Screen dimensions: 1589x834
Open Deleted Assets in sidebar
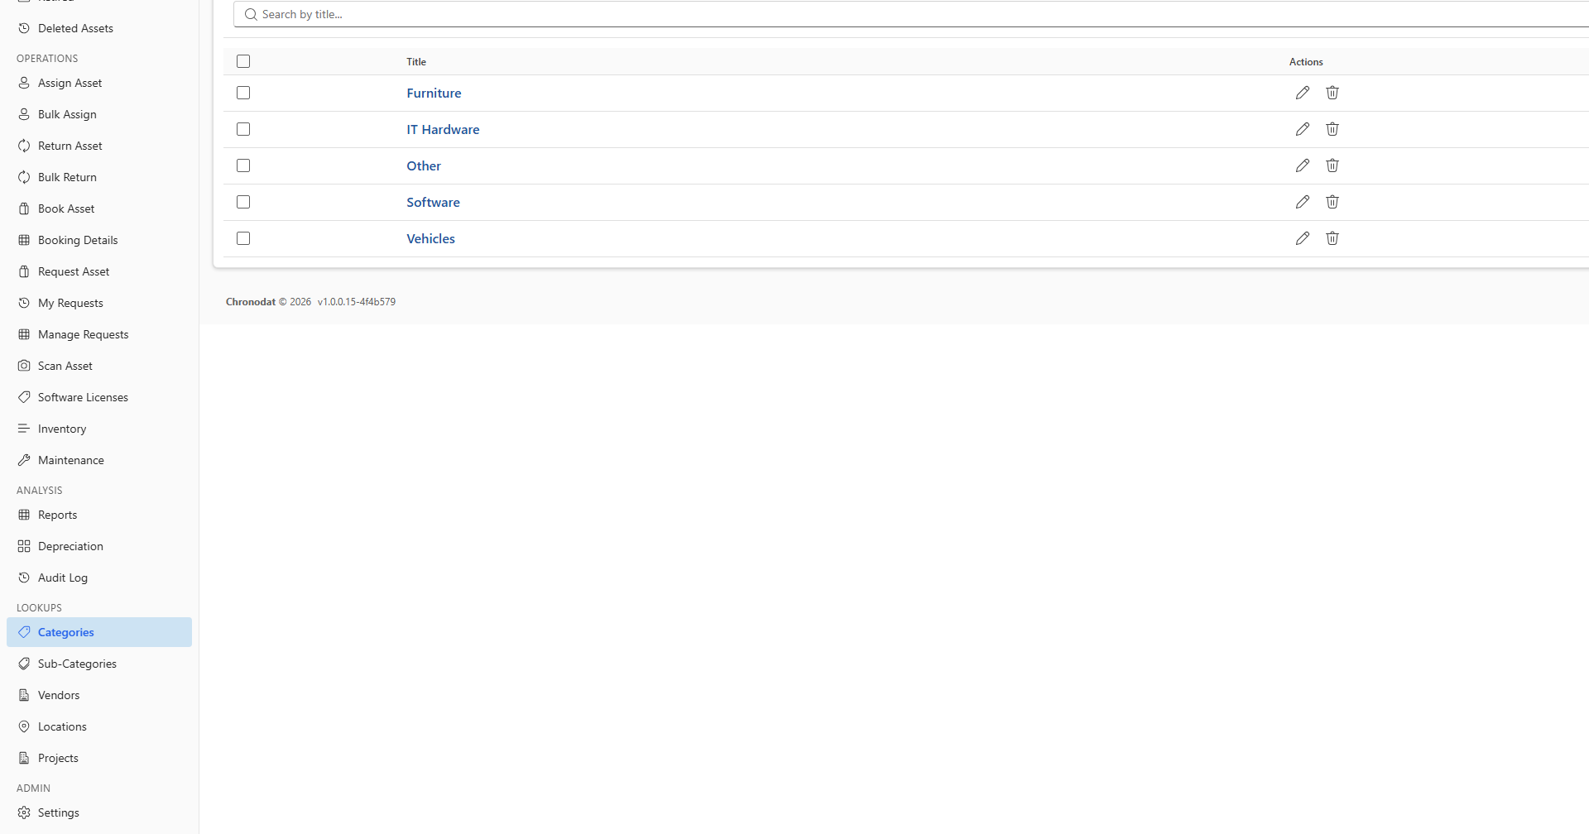point(99,28)
